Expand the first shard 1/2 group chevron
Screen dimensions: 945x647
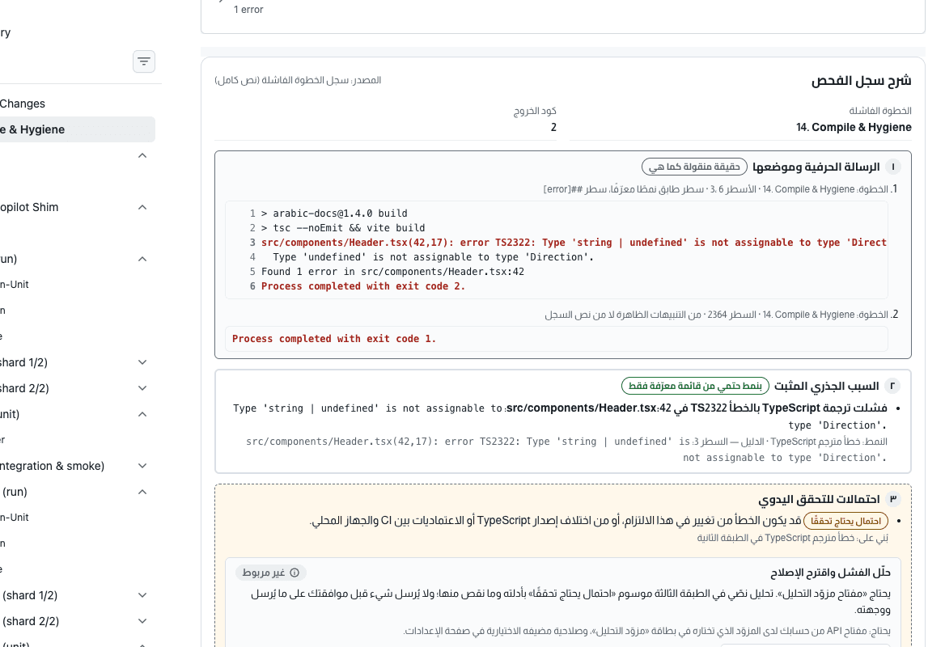click(142, 362)
